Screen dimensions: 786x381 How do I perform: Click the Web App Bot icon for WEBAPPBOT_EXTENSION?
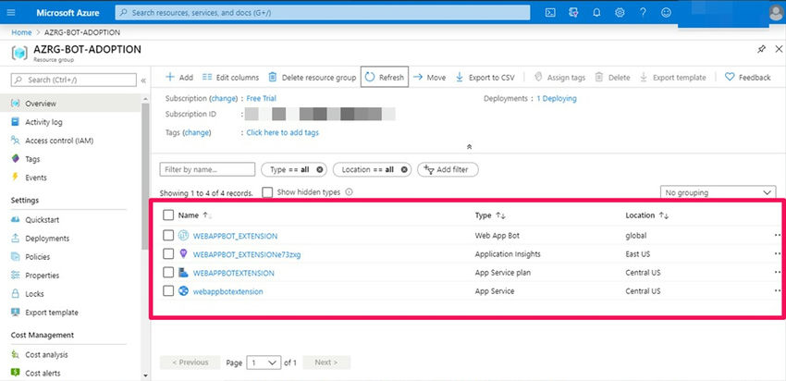tap(183, 235)
